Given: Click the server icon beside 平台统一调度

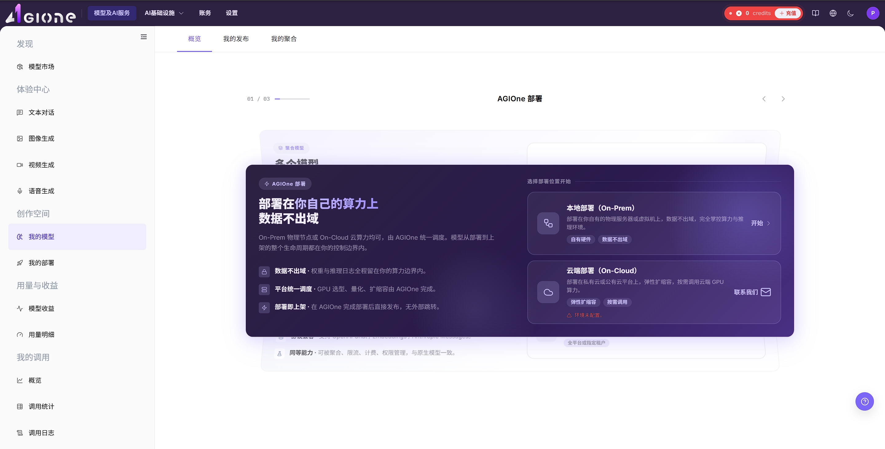Looking at the screenshot, I should point(264,290).
